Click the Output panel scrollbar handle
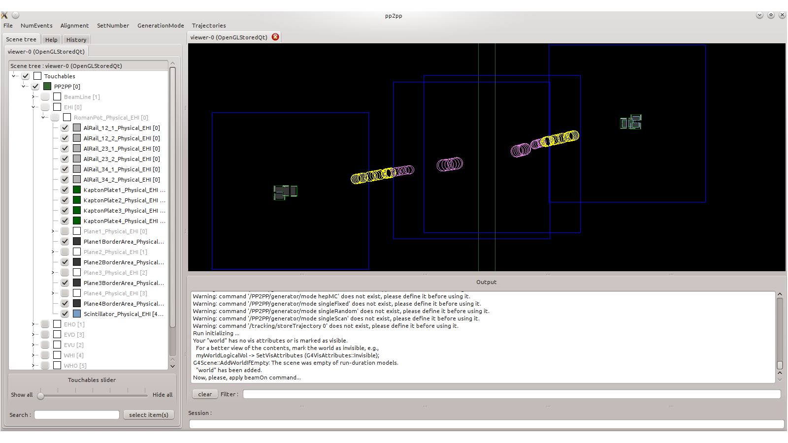The image size is (788, 443). coord(780,365)
